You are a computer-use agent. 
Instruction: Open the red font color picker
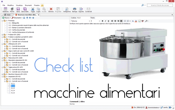[x=136, y=21]
